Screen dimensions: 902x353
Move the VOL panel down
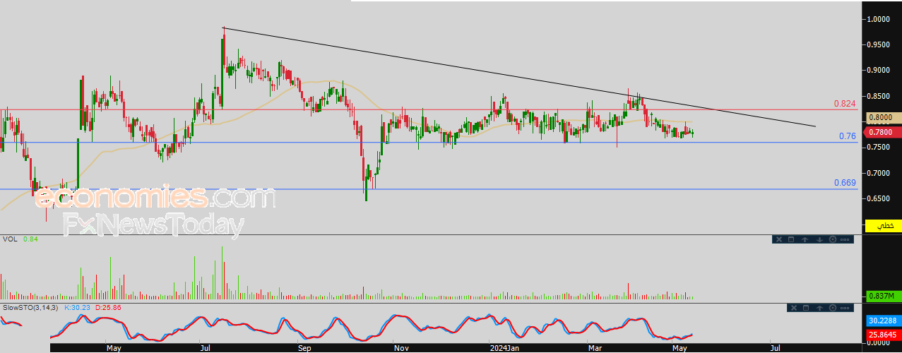click(819, 239)
